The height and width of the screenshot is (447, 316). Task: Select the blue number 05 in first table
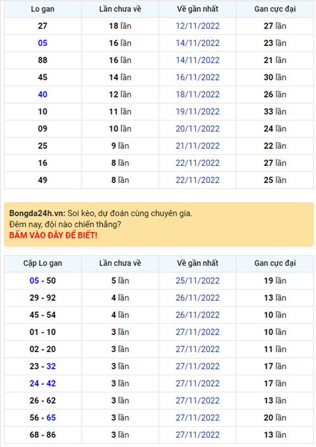(43, 43)
